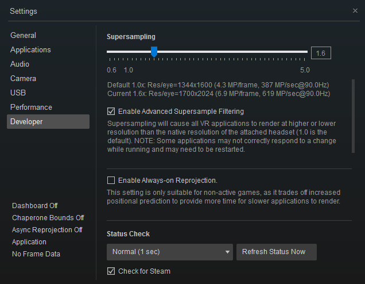Enable Always-on Reprojection checkbox

point(111,181)
